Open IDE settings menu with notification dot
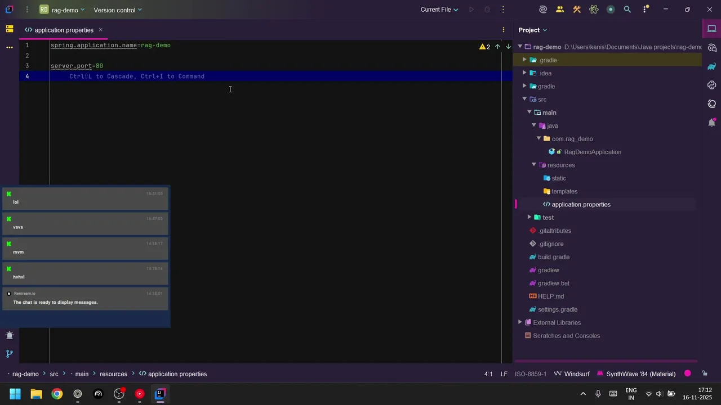Screen dimensions: 721x405 click(x=646, y=10)
